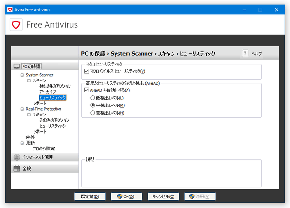Open the 全般 section
This screenshot has height=208, width=290.
pos(45,168)
